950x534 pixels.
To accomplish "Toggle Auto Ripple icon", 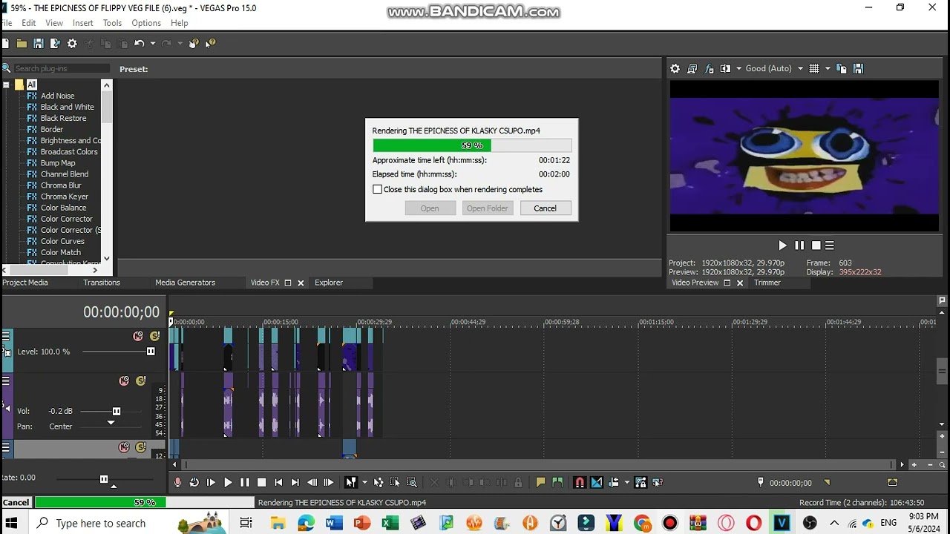I will [614, 482].
